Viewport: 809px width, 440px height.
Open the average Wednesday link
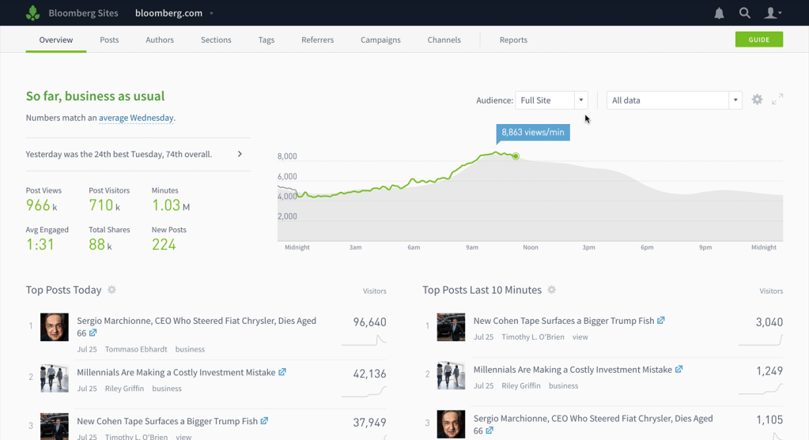pos(136,118)
